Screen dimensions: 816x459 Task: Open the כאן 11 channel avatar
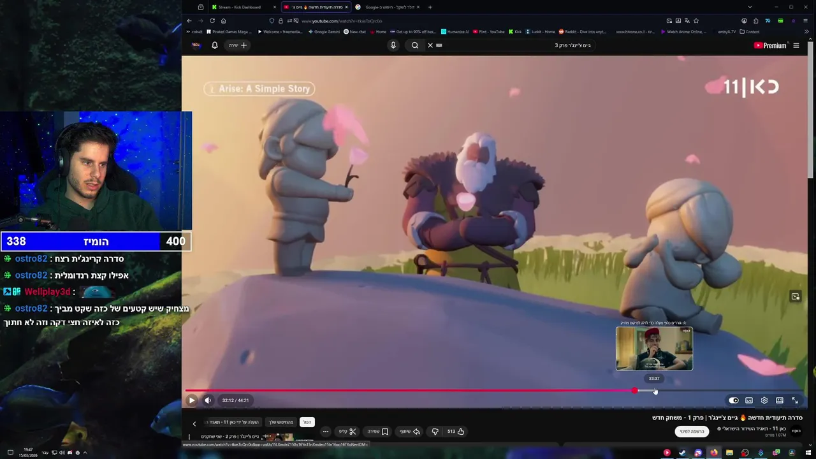[796, 432]
